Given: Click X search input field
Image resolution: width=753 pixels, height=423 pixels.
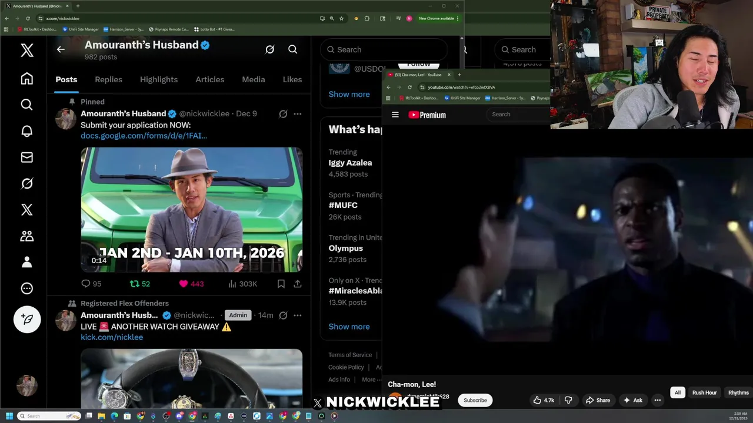Looking at the screenshot, I should pyautogui.click(x=384, y=50).
